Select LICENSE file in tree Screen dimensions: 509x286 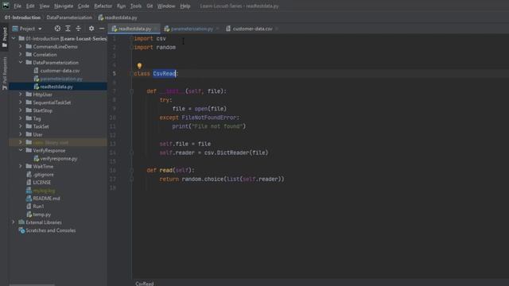41,182
